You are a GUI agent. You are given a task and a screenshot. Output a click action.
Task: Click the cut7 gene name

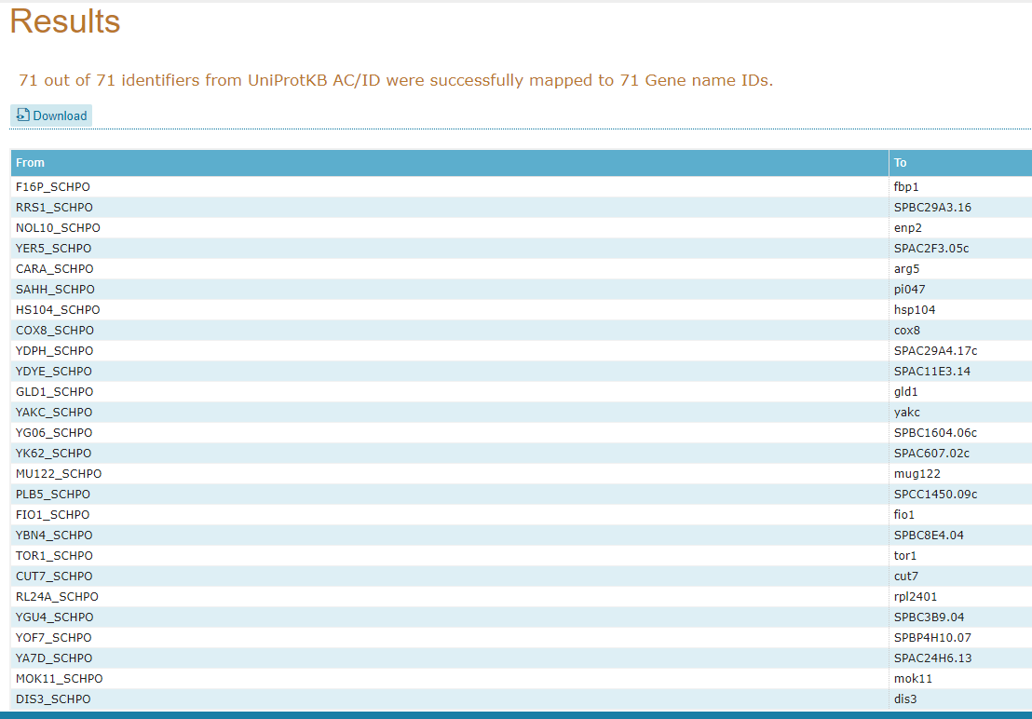pyautogui.click(x=906, y=577)
